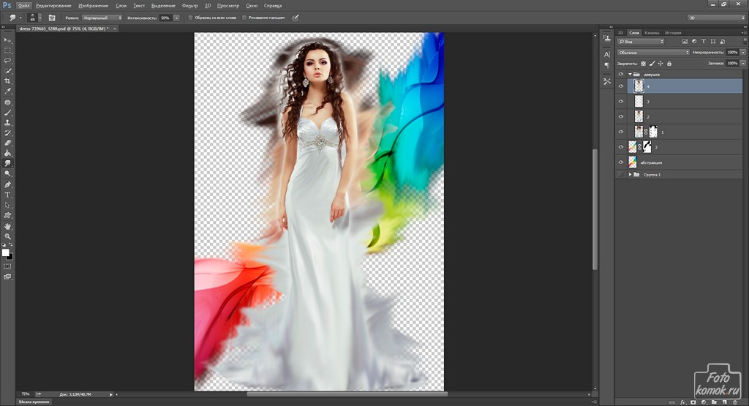Screen dimensions: 749x406
Task: Enable 'Образец со всех слоев' checkbox
Action: click(x=191, y=17)
